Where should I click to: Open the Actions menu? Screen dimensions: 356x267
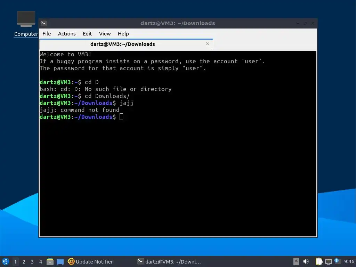tap(67, 34)
